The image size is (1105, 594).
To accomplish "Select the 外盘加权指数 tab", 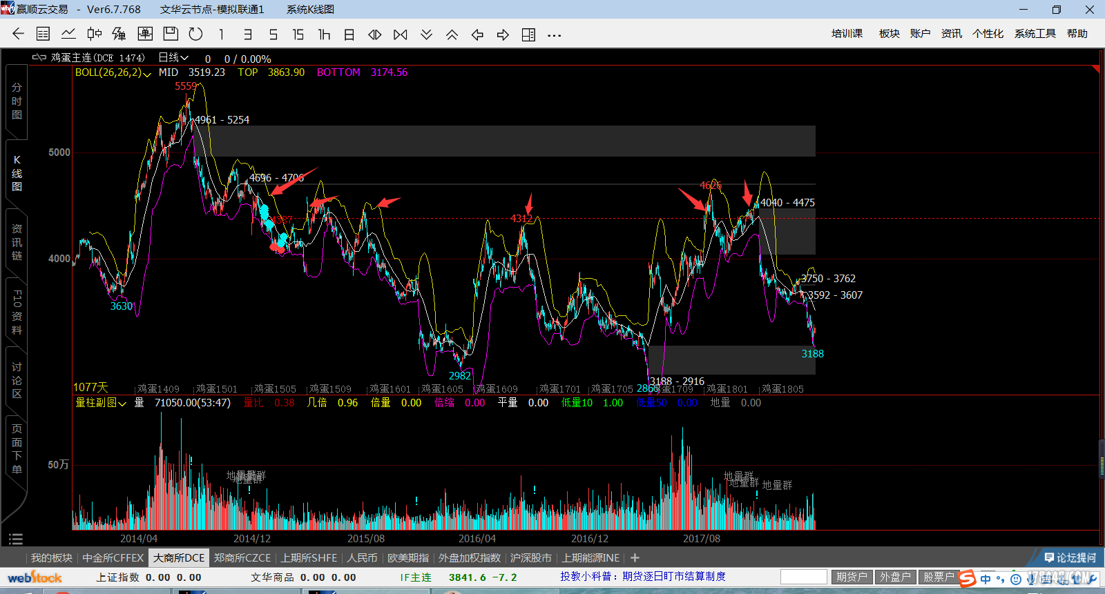I will 469,557.
